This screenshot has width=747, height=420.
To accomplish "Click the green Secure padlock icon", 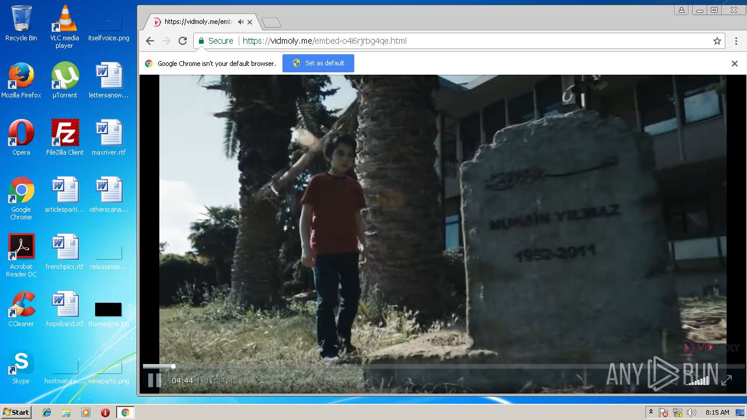I will (201, 41).
